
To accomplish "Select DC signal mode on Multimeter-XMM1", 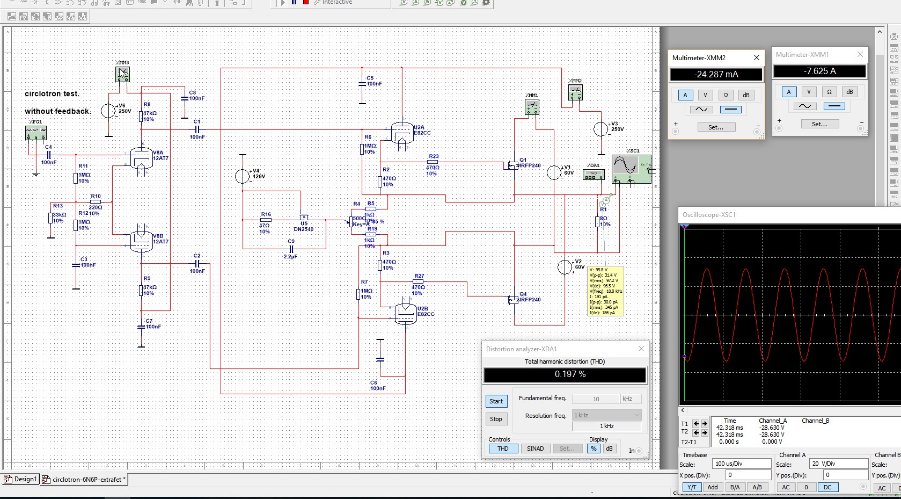I will (x=834, y=106).
